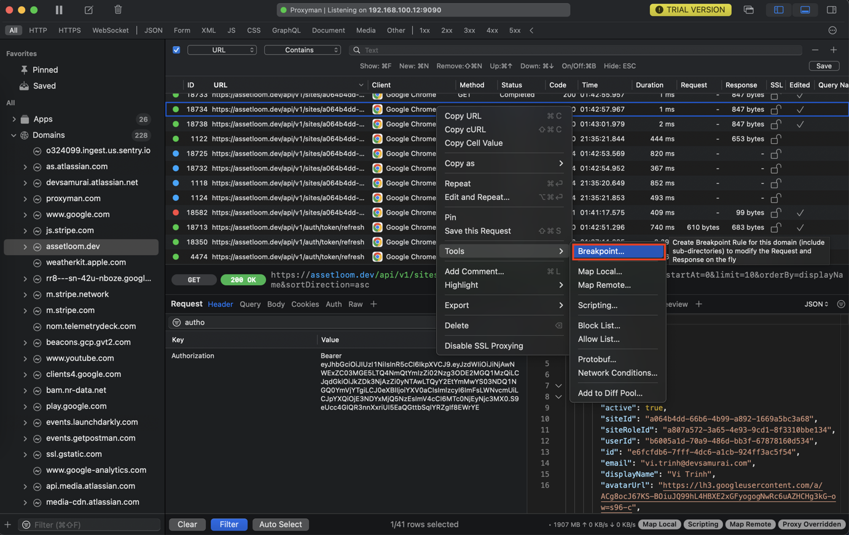Click the SSL lock icon for row 1122
The image size is (849, 535).
tap(776, 139)
